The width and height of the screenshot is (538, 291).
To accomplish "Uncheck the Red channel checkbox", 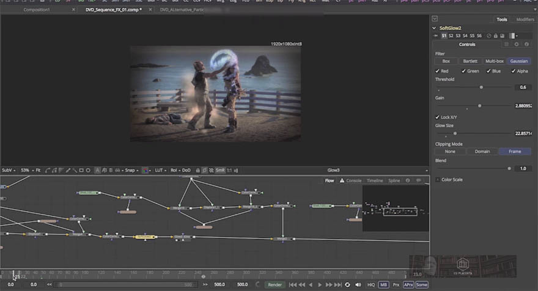I will point(437,71).
